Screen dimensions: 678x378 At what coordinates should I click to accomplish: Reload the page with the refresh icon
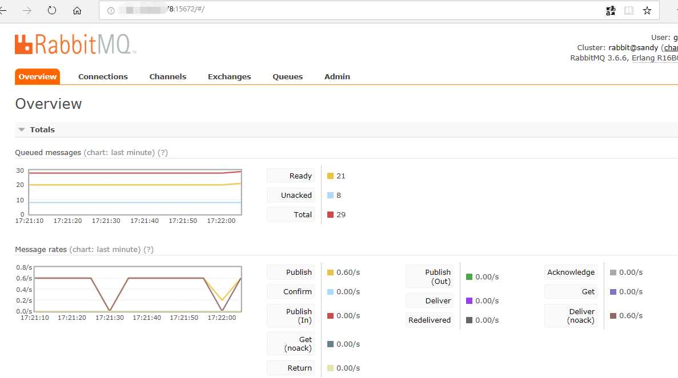(x=52, y=10)
